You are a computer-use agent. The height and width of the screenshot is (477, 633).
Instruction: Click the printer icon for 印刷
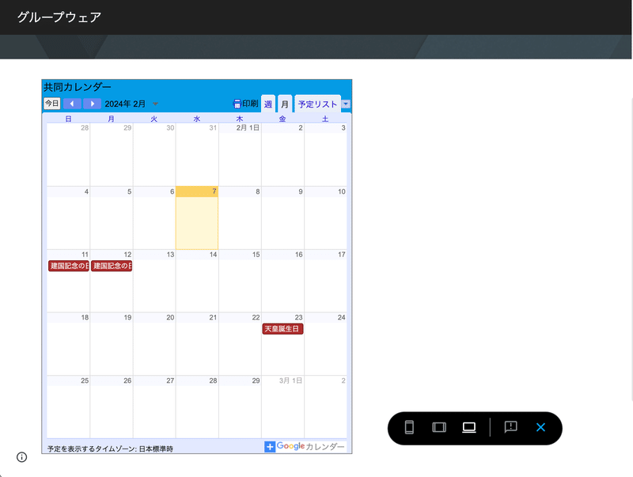tap(237, 104)
